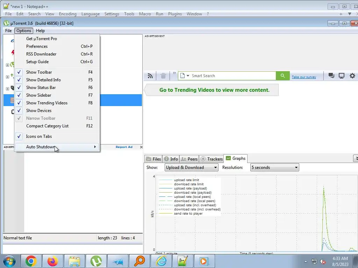Screen dimensions: 358x268
Task: Click the Notepad++ down-triangle tab list icon
Action: [x=350, y=14]
